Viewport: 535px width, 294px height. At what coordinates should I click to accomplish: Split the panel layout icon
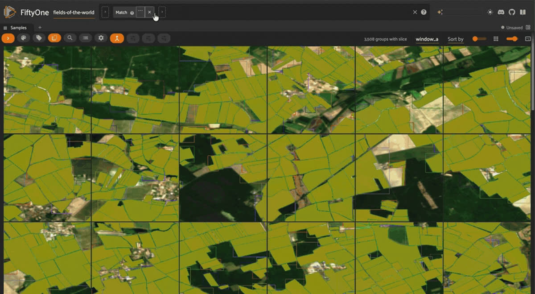[528, 28]
